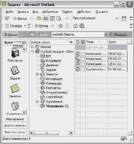
Task: Toggle the folder list view icon
Action: point(46,19)
